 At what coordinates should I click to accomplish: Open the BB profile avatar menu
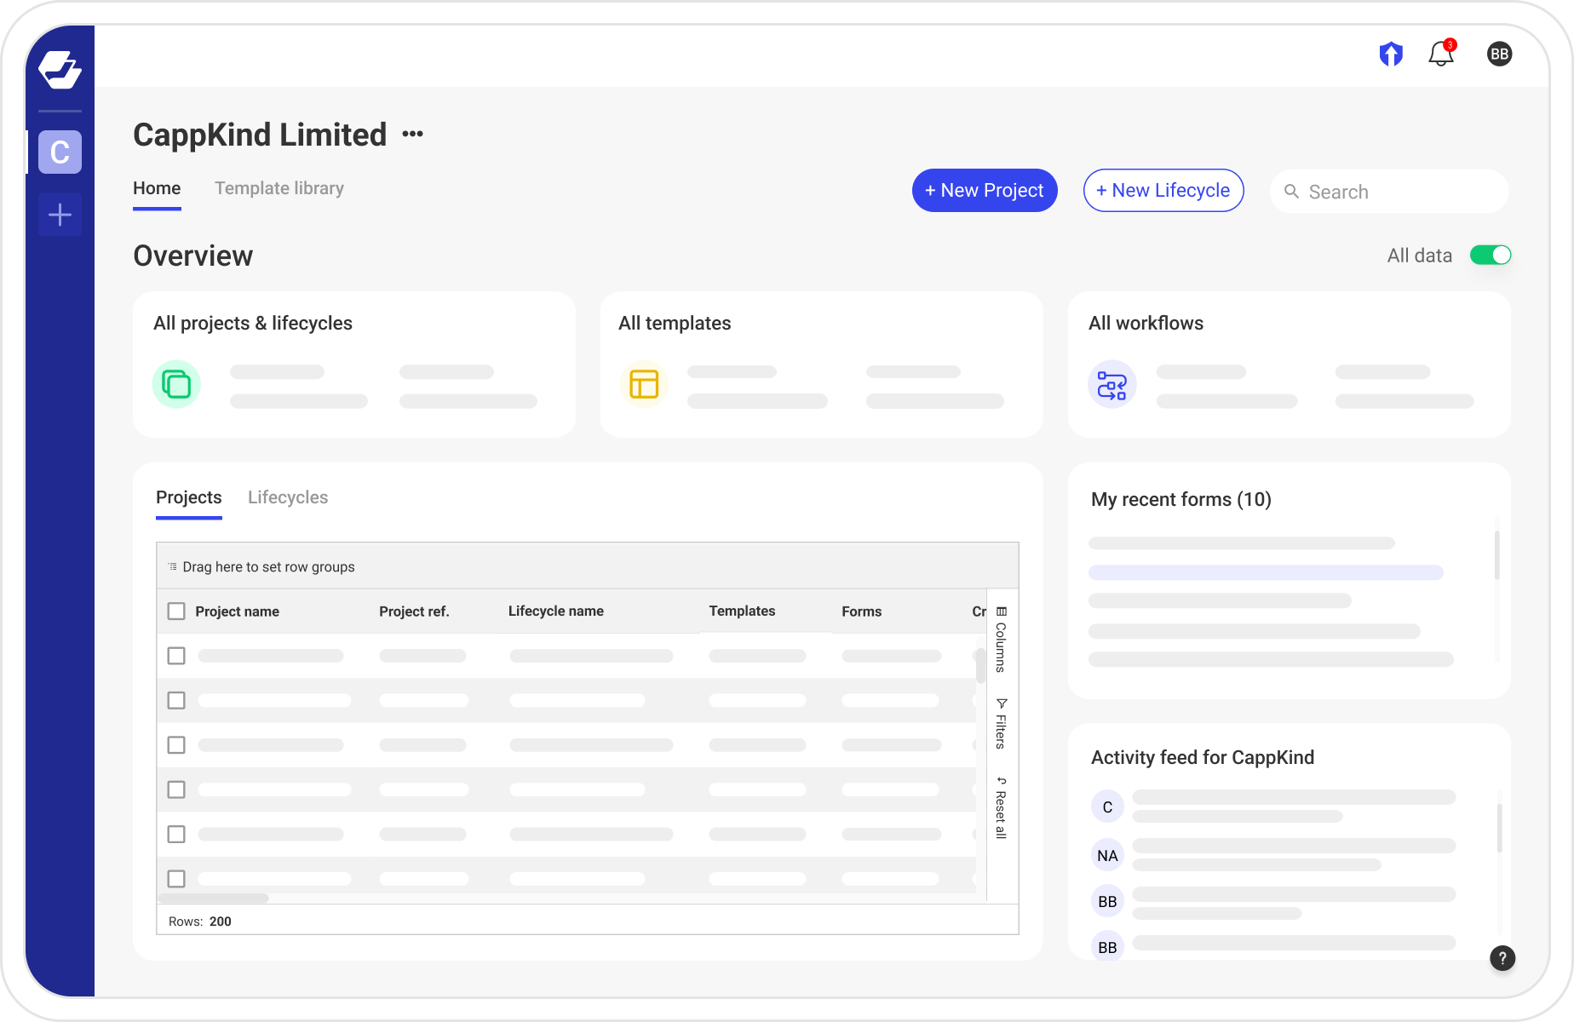[1499, 54]
